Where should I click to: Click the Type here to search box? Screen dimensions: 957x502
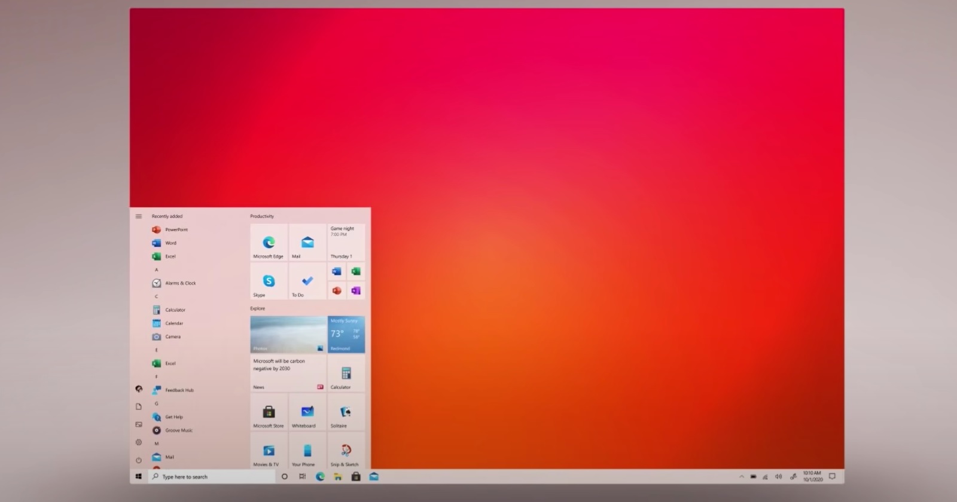pyautogui.click(x=212, y=477)
